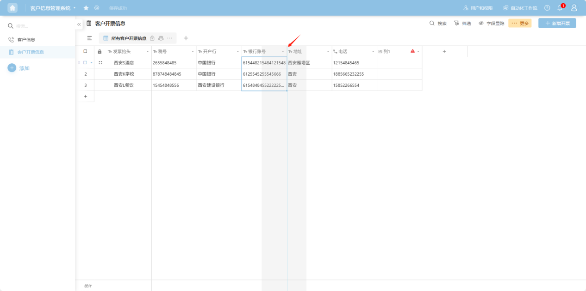Click the hamburger view list icon
The height and width of the screenshot is (291, 586).
[x=89, y=38]
